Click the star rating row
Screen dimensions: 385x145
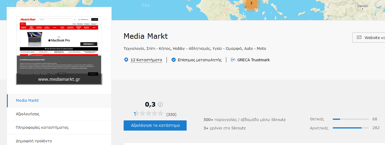coord(149,113)
